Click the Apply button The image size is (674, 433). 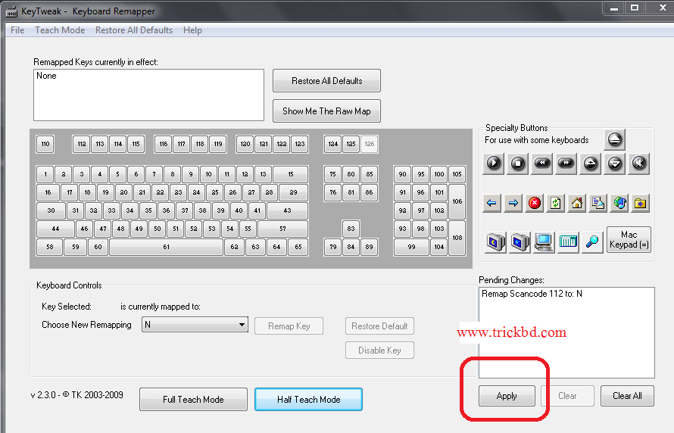[507, 396]
